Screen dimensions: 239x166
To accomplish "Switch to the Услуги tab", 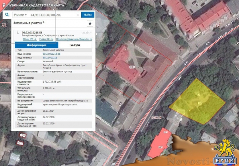I will click(75, 45).
